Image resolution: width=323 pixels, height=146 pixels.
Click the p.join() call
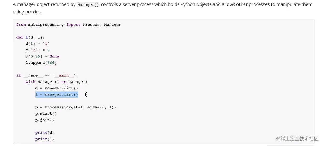pos(45,120)
